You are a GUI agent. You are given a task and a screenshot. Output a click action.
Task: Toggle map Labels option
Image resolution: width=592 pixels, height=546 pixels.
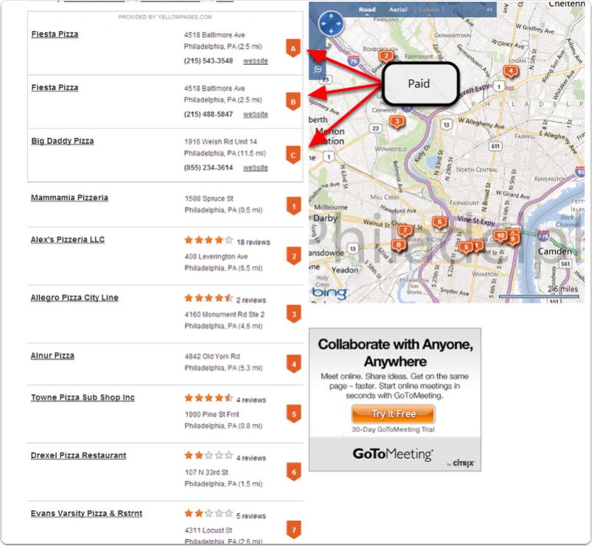(x=429, y=10)
